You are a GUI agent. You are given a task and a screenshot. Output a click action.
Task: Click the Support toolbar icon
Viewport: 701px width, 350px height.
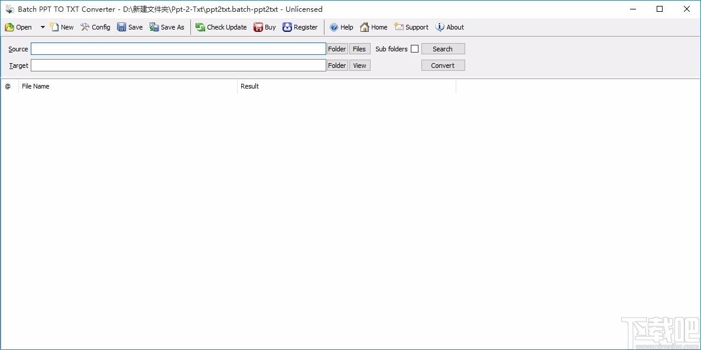click(x=411, y=27)
